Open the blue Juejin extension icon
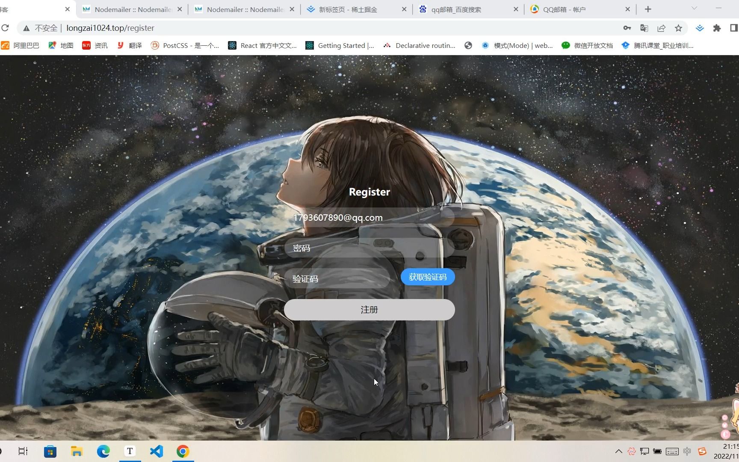Viewport: 739px width, 462px height. pos(700,28)
